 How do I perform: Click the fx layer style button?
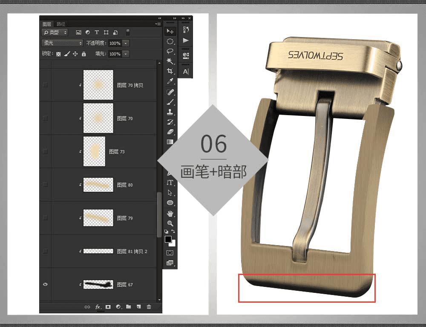pyautogui.click(x=98, y=307)
